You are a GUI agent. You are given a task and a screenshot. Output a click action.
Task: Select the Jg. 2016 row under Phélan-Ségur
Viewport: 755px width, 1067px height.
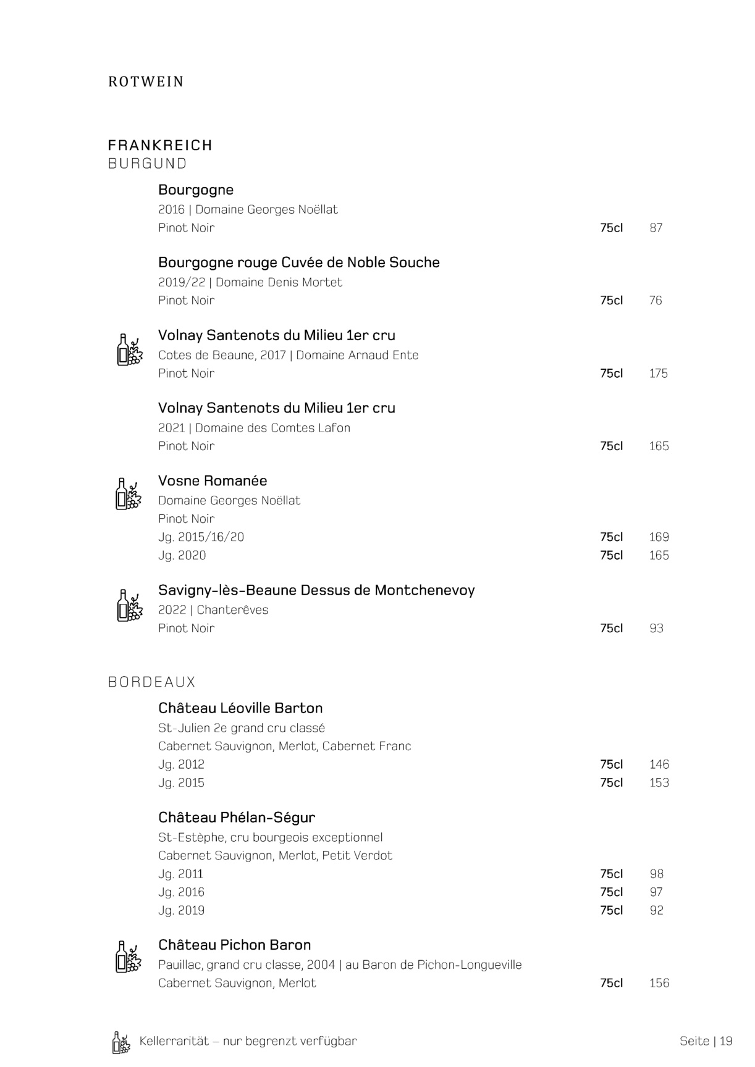[x=181, y=892]
